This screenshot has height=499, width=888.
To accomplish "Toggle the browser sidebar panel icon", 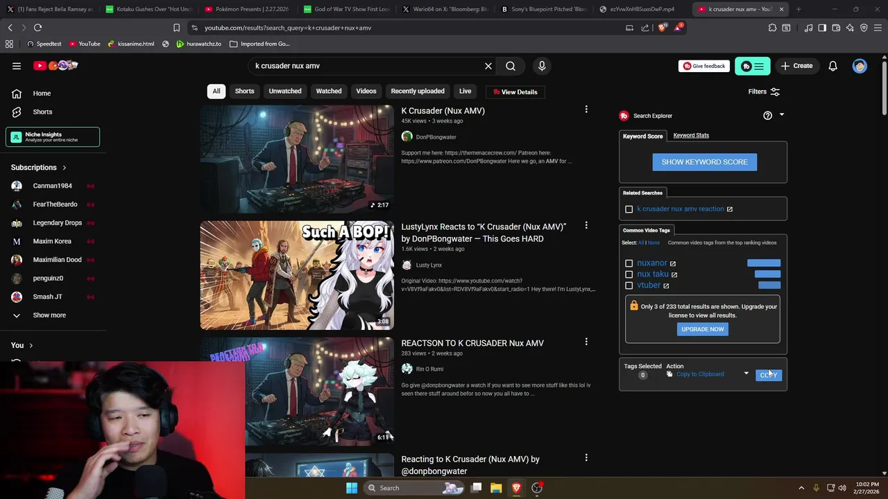I will (x=822, y=28).
